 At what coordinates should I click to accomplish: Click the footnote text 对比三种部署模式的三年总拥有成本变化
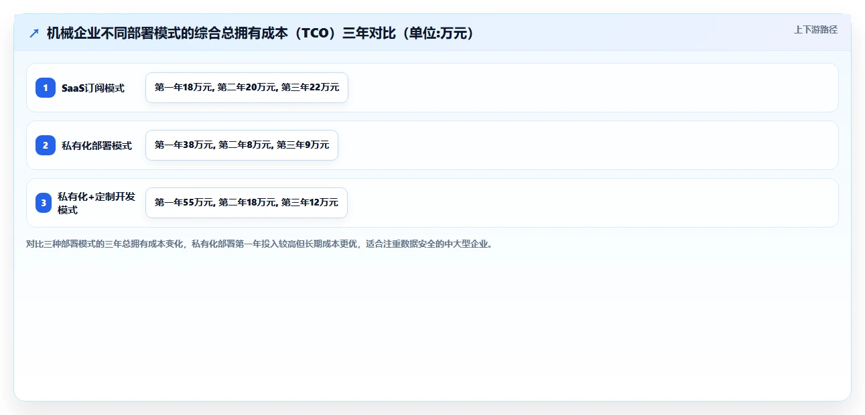(x=259, y=244)
